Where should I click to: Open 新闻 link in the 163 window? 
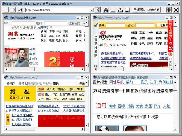[43, 31]
